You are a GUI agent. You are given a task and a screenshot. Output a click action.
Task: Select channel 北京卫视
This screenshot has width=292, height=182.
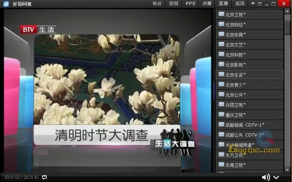pyautogui.click(x=249, y=14)
